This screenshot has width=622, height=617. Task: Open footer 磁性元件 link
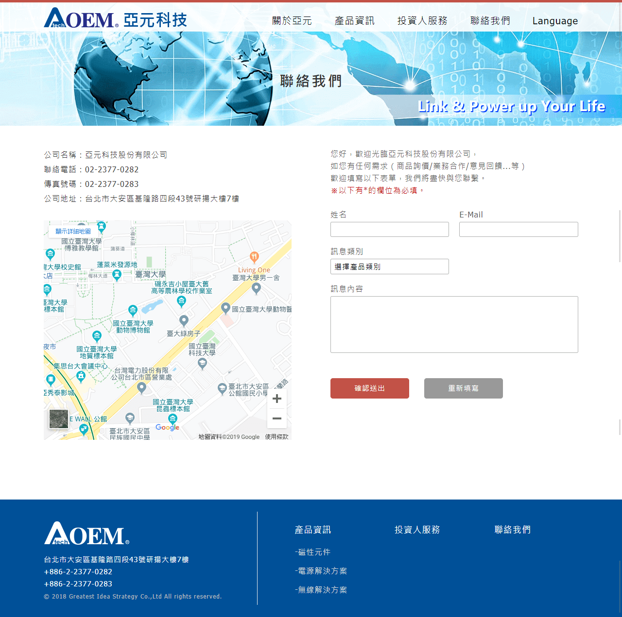pyautogui.click(x=312, y=552)
